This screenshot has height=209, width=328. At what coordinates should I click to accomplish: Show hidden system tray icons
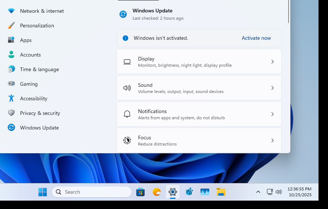coord(258,192)
